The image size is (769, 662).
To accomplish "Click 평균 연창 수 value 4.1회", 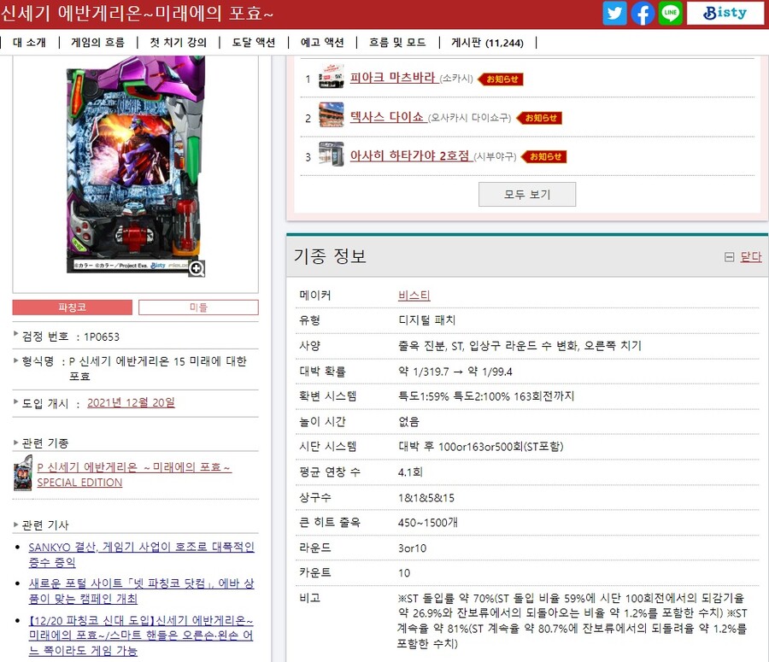I will tap(410, 472).
